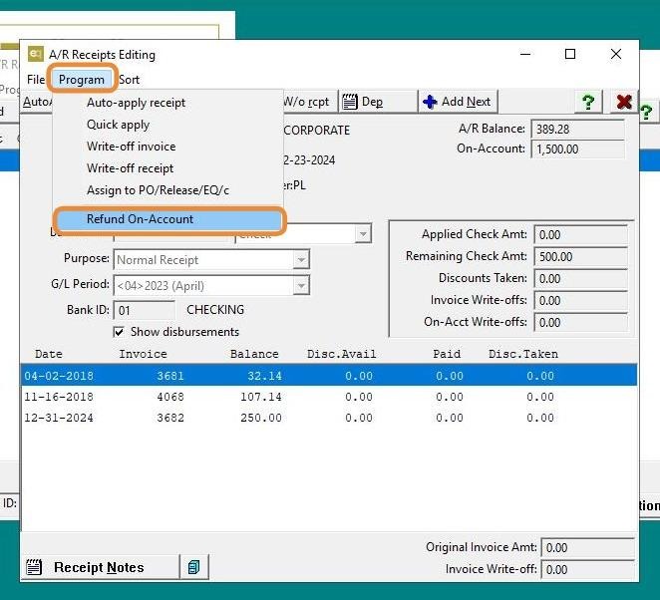This screenshot has height=600, width=660.
Task: Click background window's green question mark
Action: 646,112
